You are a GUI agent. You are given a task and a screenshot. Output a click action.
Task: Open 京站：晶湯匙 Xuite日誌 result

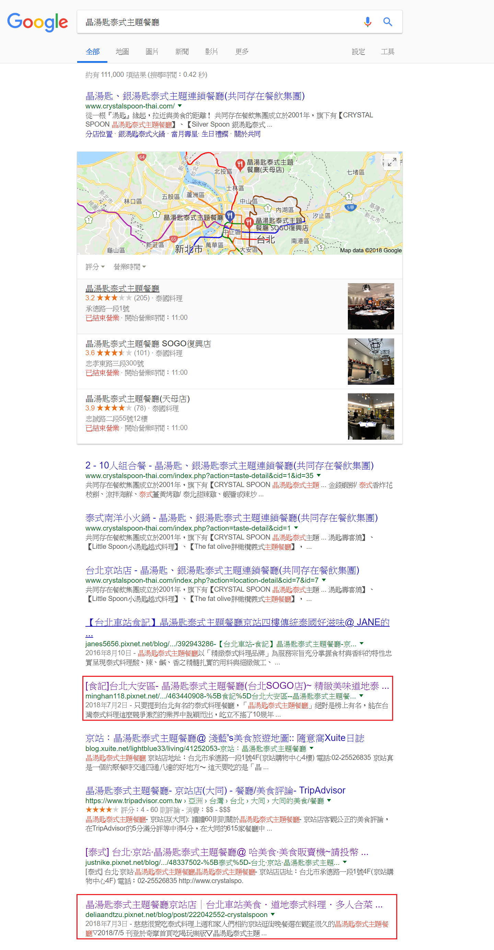(x=225, y=738)
